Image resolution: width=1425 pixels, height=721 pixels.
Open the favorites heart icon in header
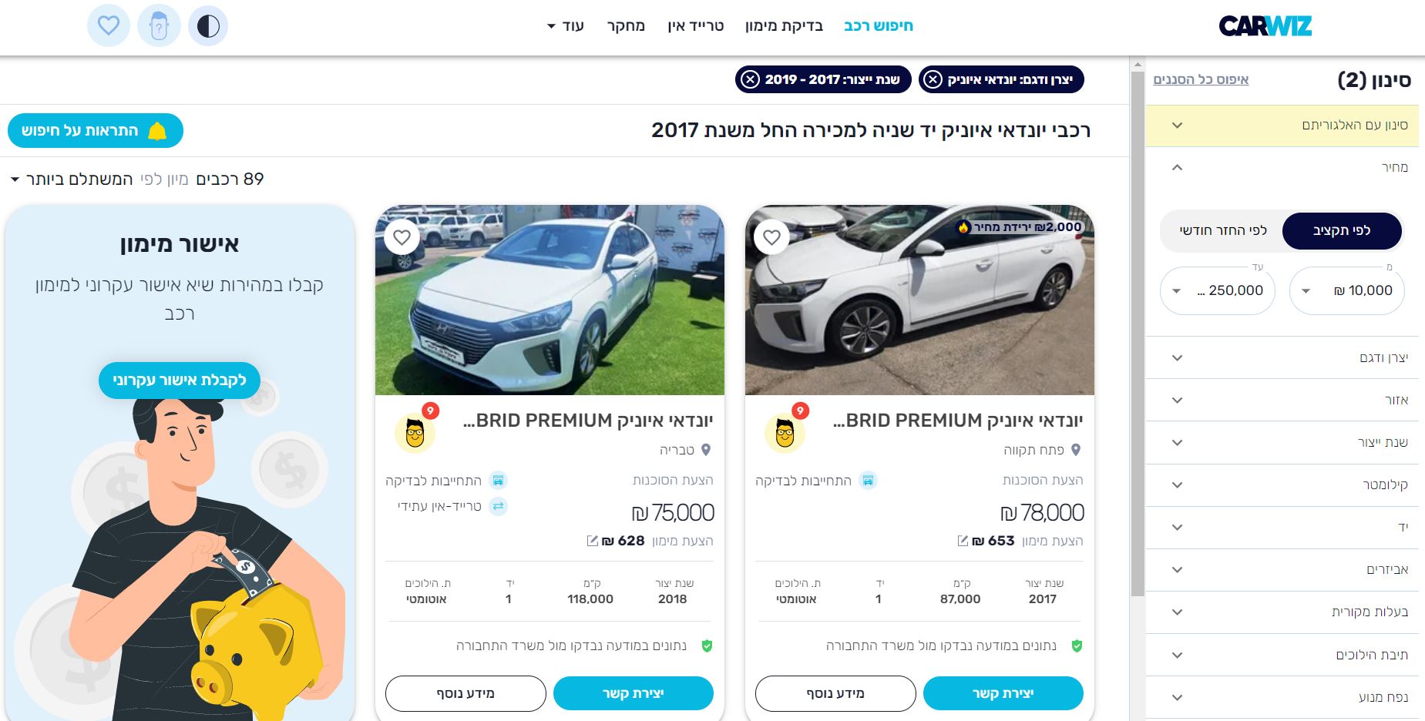pos(109,25)
